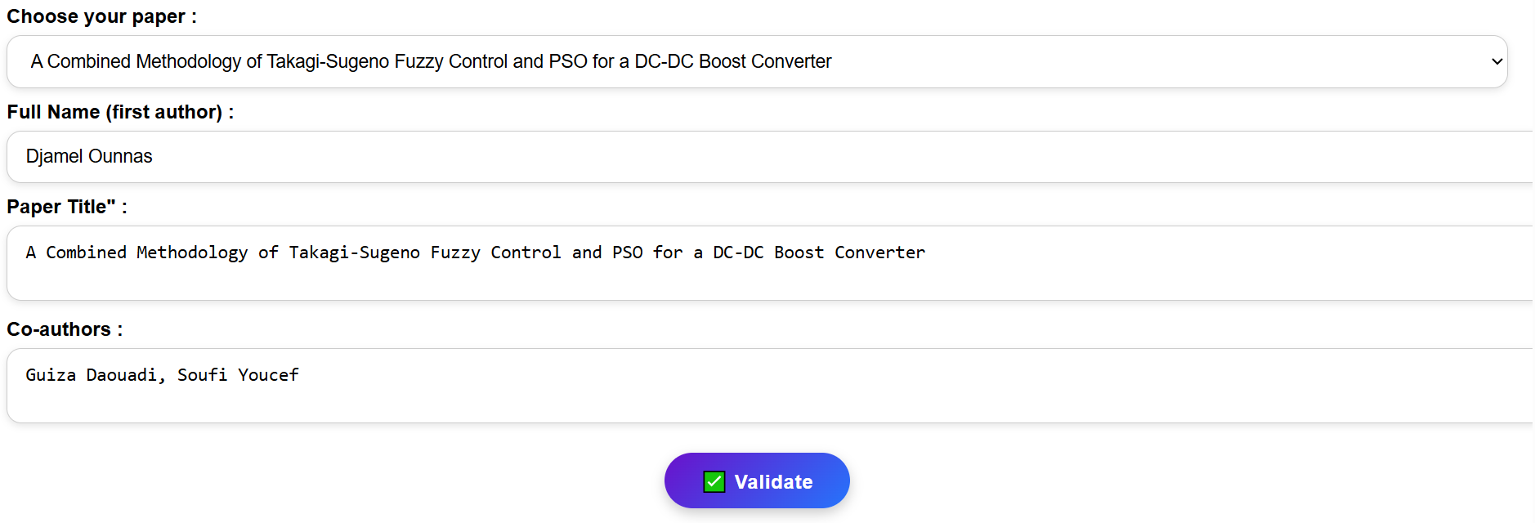1535x523 pixels.
Task: Click "PSO" inside the Paper Title textarea
Action: pyautogui.click(x=627, y=253)
